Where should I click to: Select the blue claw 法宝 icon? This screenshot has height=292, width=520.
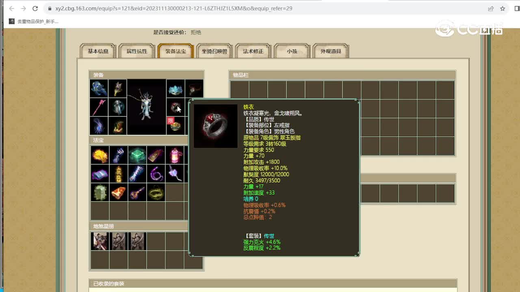tap(118, 155)
